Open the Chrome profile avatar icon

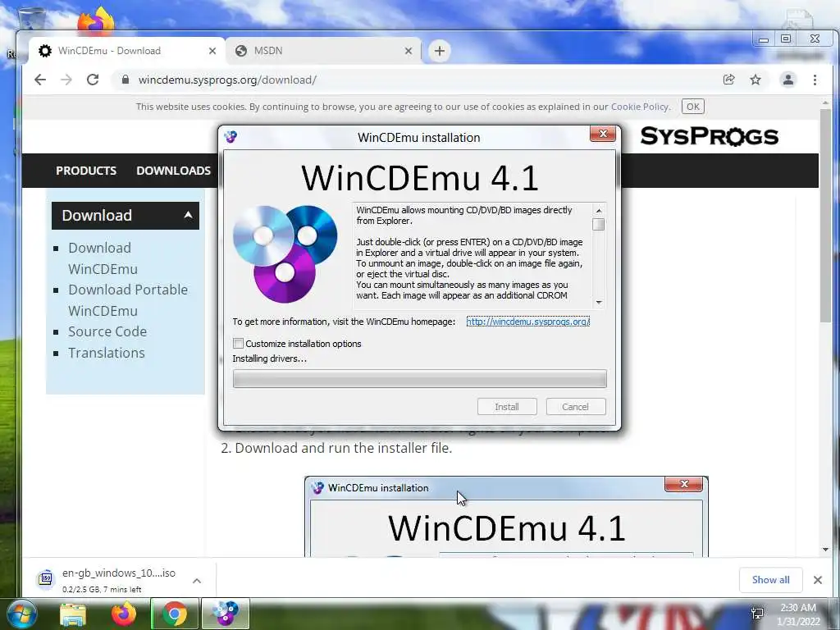788,80
